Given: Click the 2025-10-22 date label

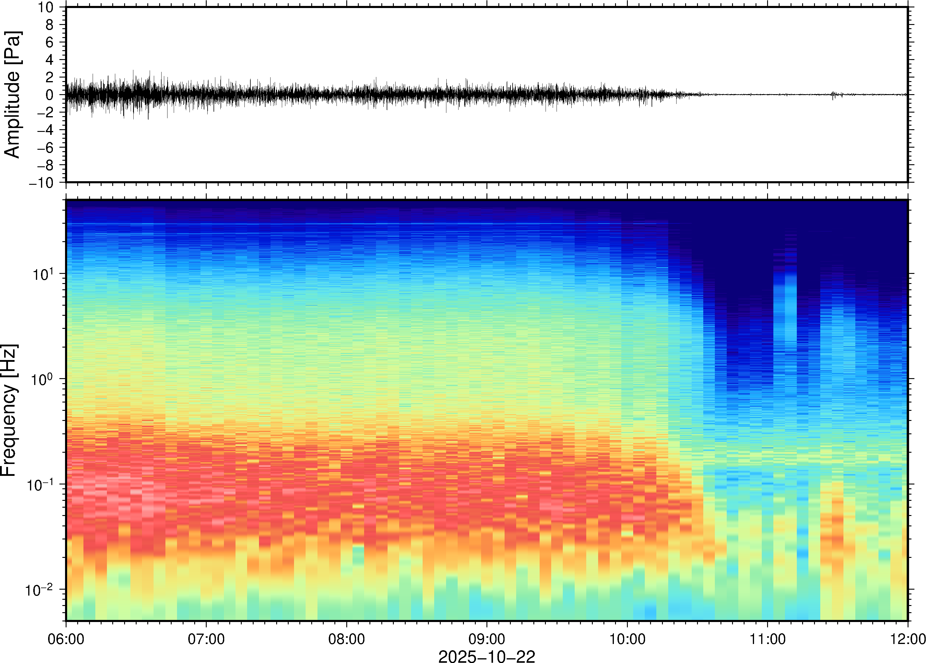Looking at the screenshot, I should (486, 656).
